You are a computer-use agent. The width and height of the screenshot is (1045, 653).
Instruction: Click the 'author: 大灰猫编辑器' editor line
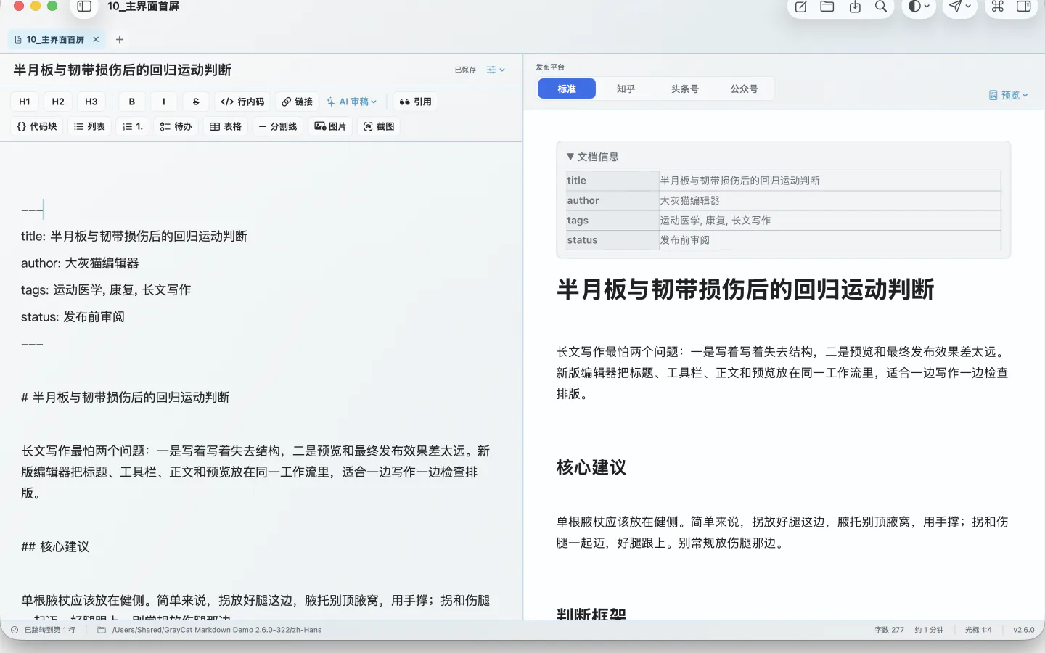click(x=80, y=263)
